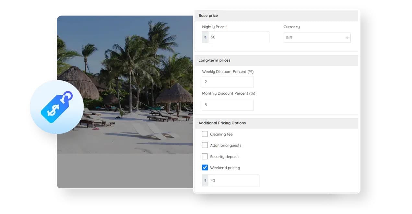Image resolution: width=412 pixels, height=214 pixels.
Task: Click the Monthly Discount Percent input showing 5
Action: pyautogui.click(x=228, y=104)
